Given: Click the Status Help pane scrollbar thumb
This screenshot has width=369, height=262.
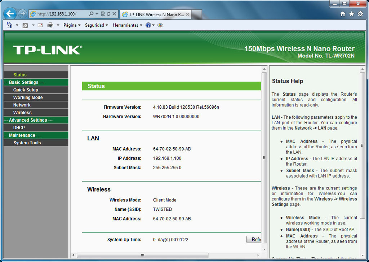Looking at the screenshot, I should [x=362, y=145].
